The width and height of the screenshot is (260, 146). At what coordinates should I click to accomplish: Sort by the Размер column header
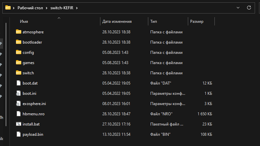click(x=197, y=21)
